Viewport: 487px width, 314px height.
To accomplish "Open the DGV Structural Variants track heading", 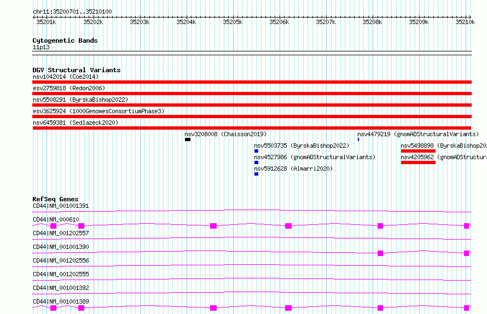I will [x=77, y=70].
